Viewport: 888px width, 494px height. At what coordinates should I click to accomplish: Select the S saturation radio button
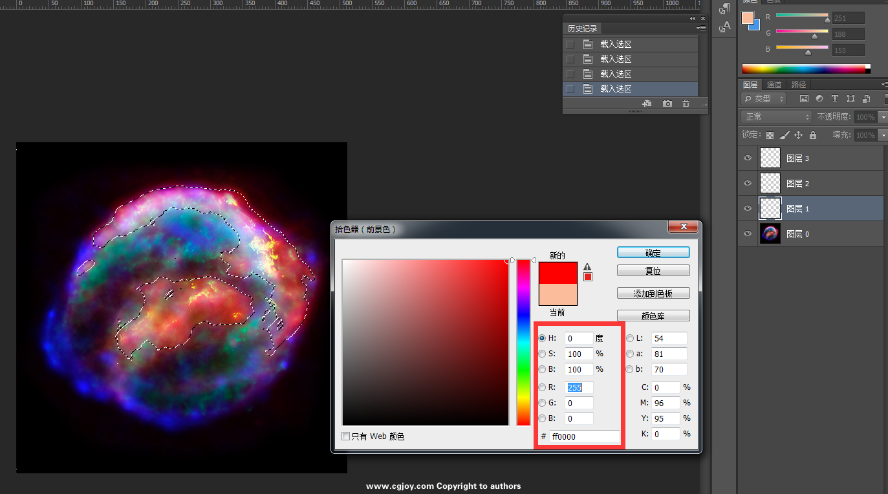point(542,354)
